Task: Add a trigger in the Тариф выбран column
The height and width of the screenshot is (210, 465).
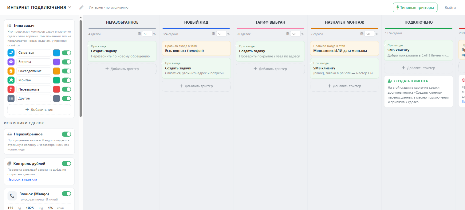Action: tap(270, 69)
